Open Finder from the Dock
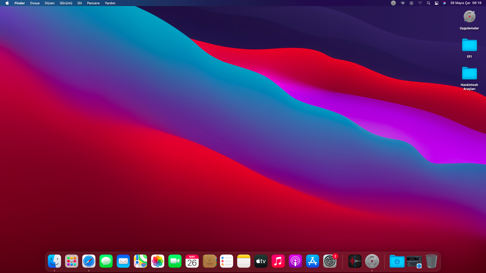This screenshot has height=273, width=486. pyautogui.click(x=54, y=261)
